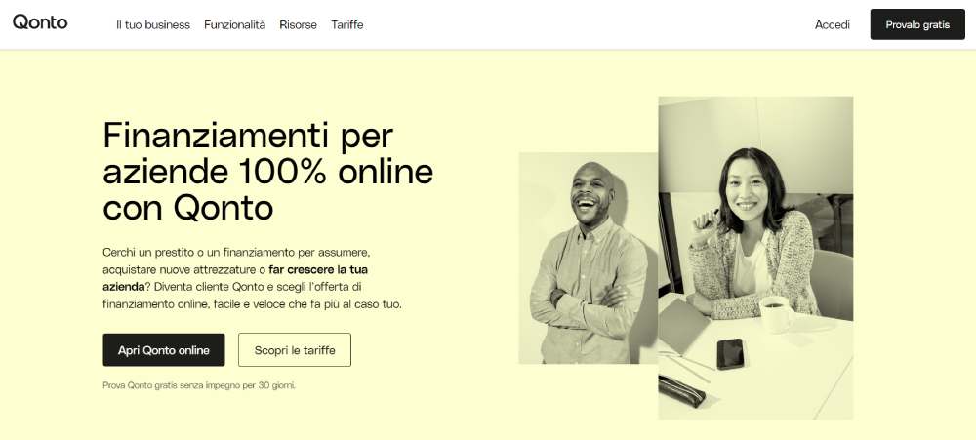
Task: Expand the Funzionalità navigation menu
Action: pyautogui.click(x=234, y=25)
